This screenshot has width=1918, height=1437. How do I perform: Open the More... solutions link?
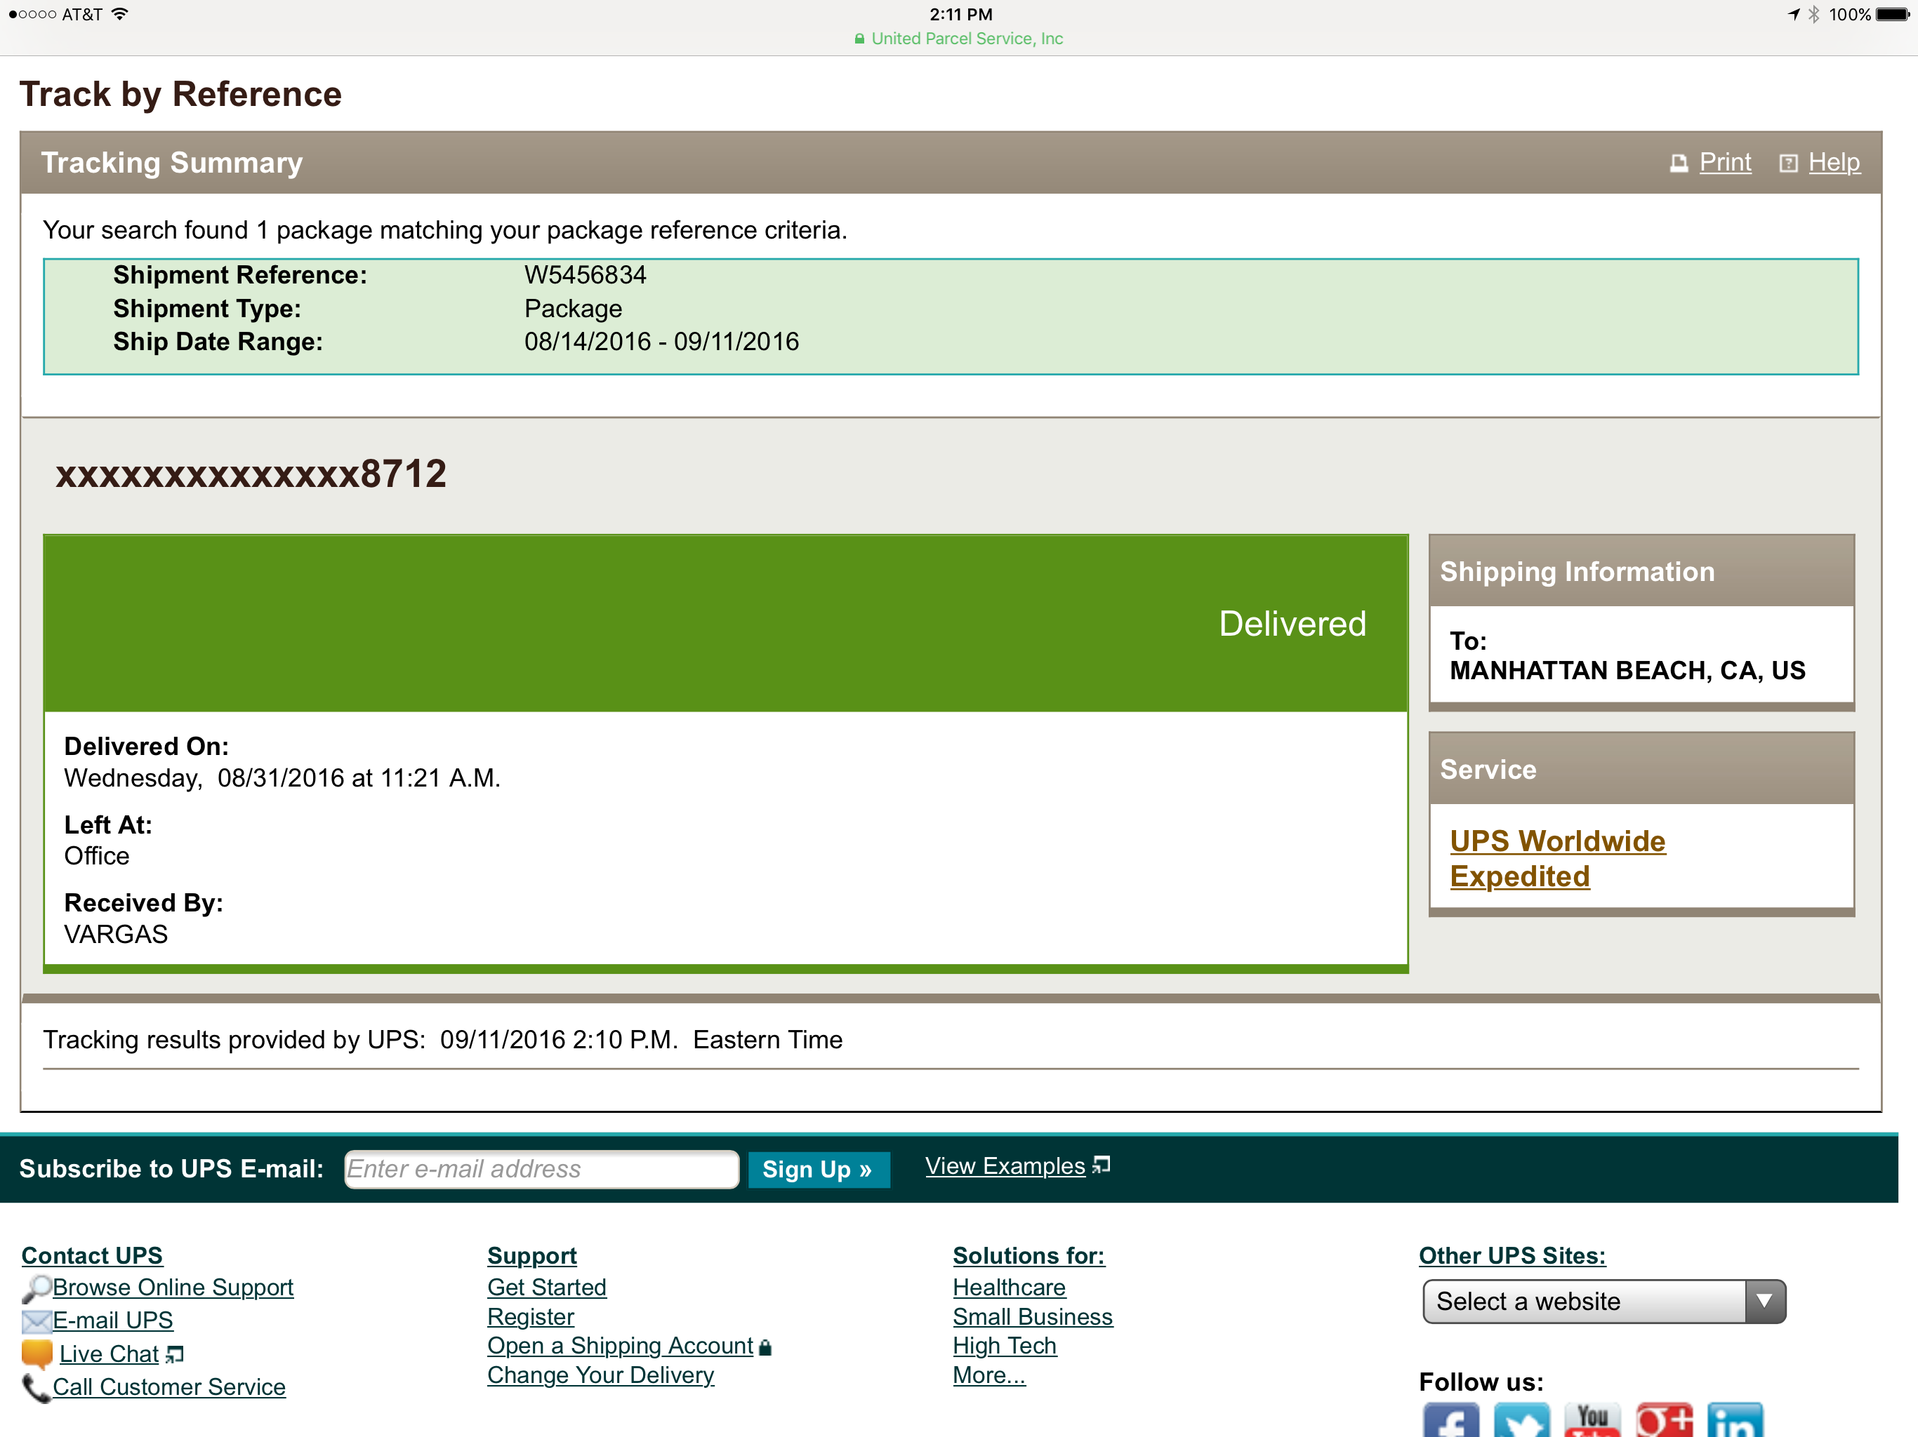988,1375
